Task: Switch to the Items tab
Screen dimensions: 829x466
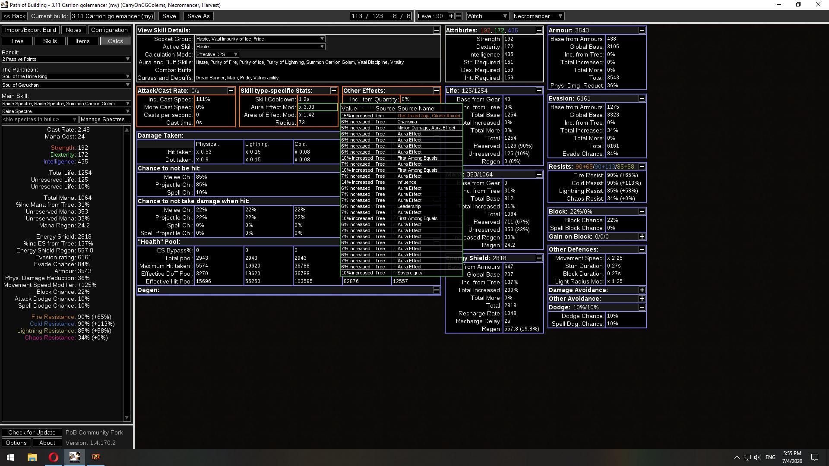Action: (x=82, y=41)
